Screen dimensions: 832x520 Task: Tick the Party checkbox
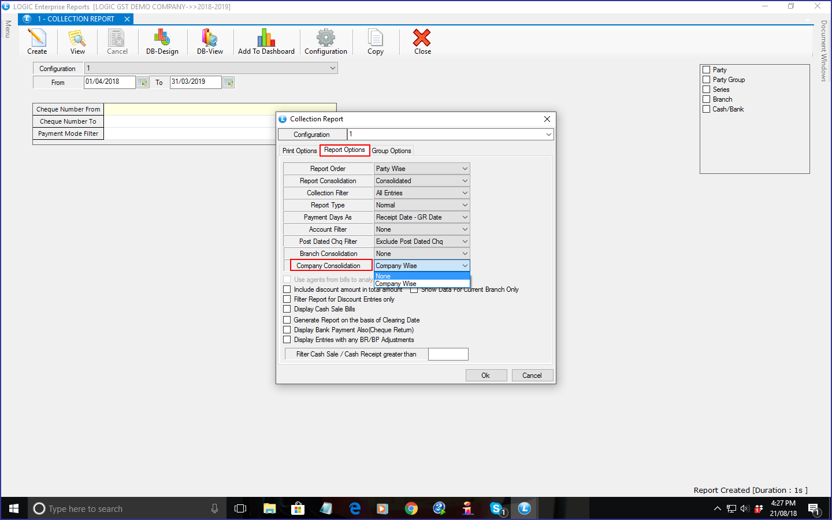[x=706, y=70]
